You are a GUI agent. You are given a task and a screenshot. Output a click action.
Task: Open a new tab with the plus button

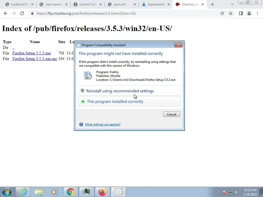212,5
